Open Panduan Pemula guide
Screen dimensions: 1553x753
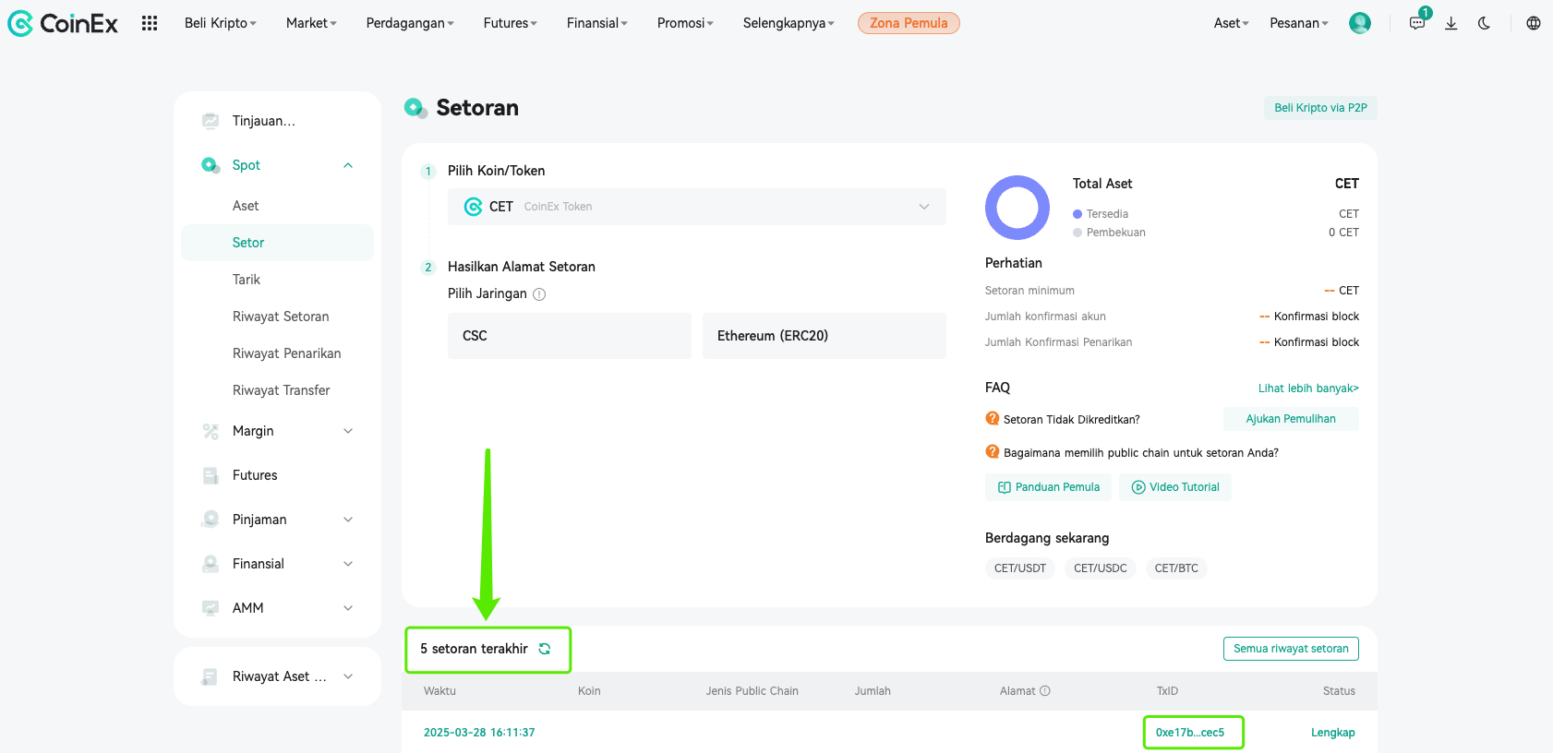1048,487
